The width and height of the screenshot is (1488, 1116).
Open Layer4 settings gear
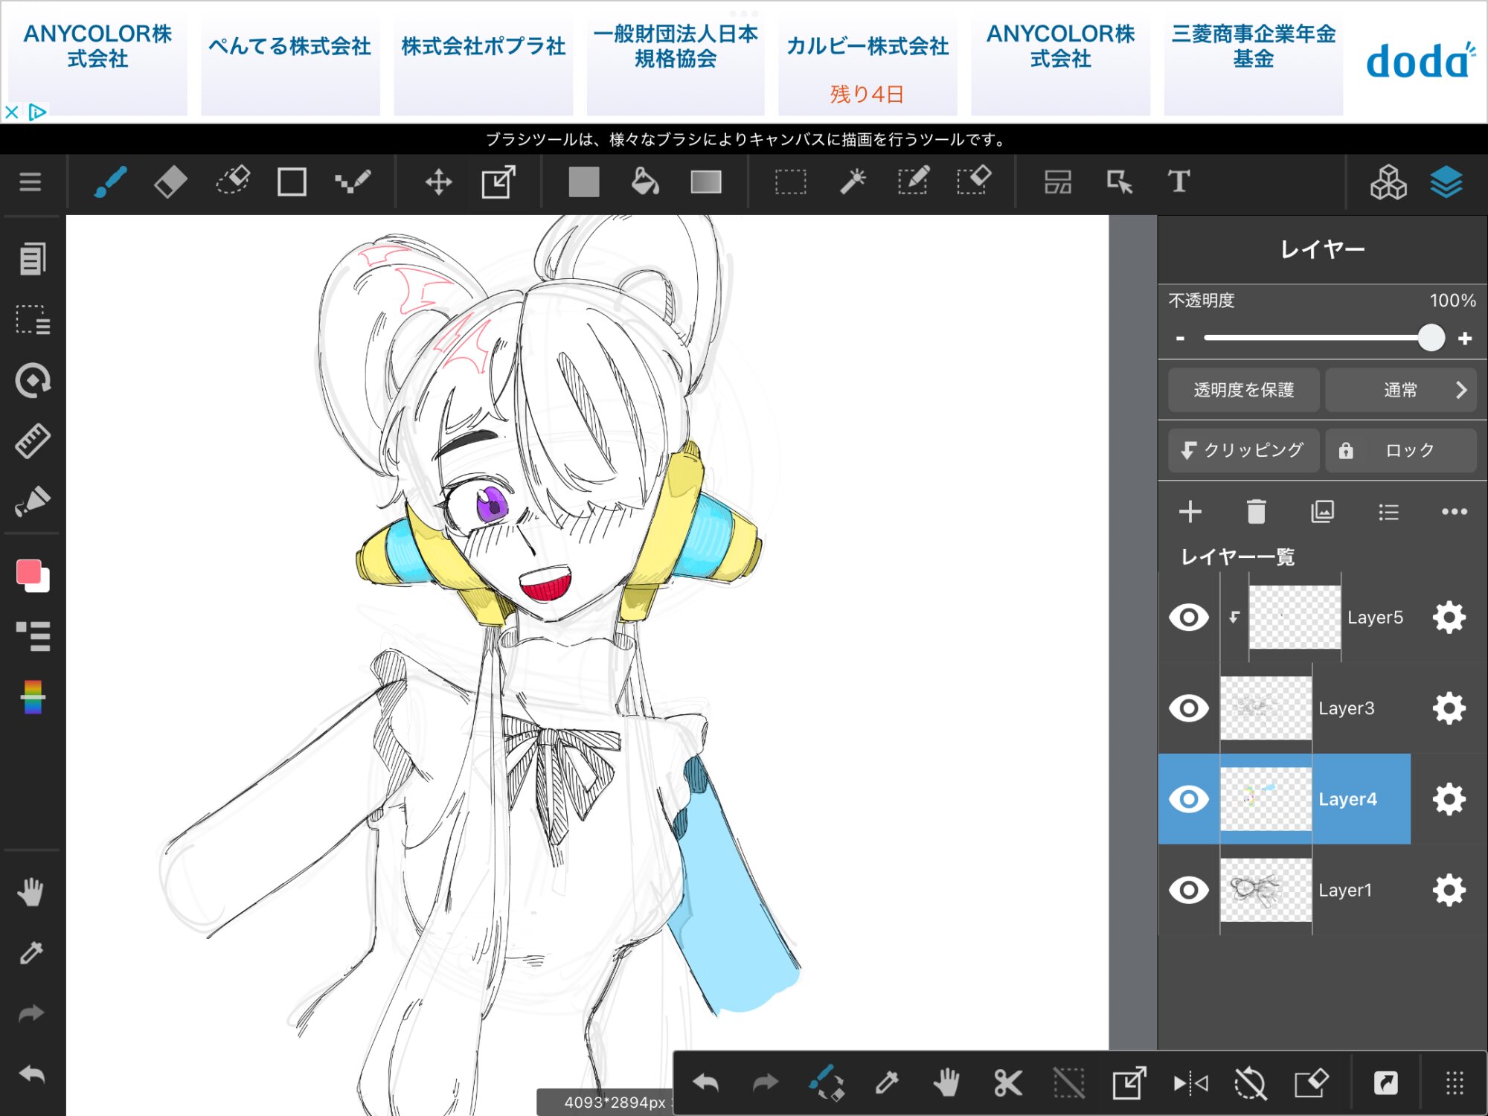coord(1449,799)
